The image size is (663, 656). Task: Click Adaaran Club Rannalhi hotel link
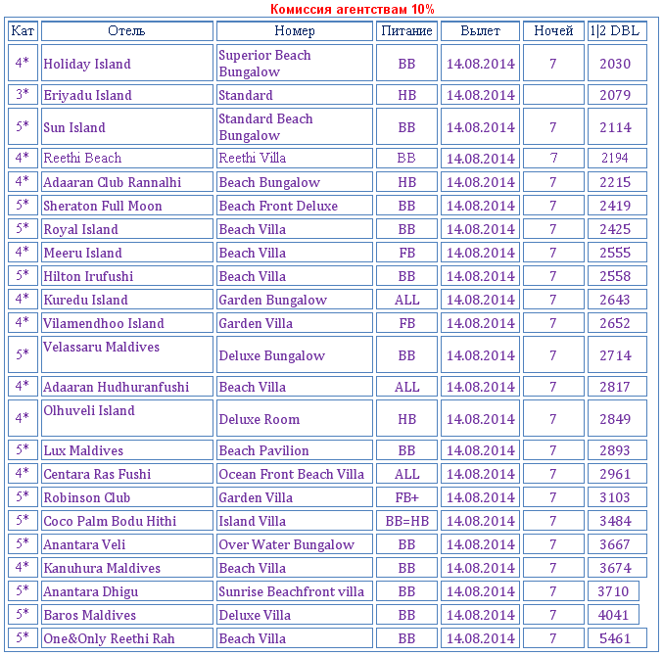112,182
